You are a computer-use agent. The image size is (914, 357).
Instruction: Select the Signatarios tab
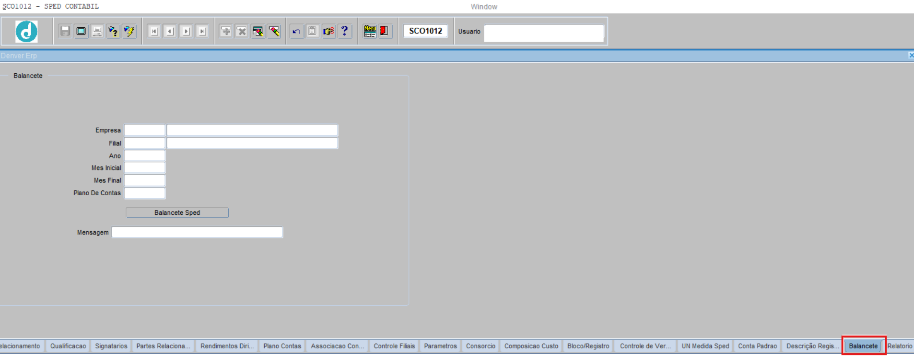click(x=111, y=346)
